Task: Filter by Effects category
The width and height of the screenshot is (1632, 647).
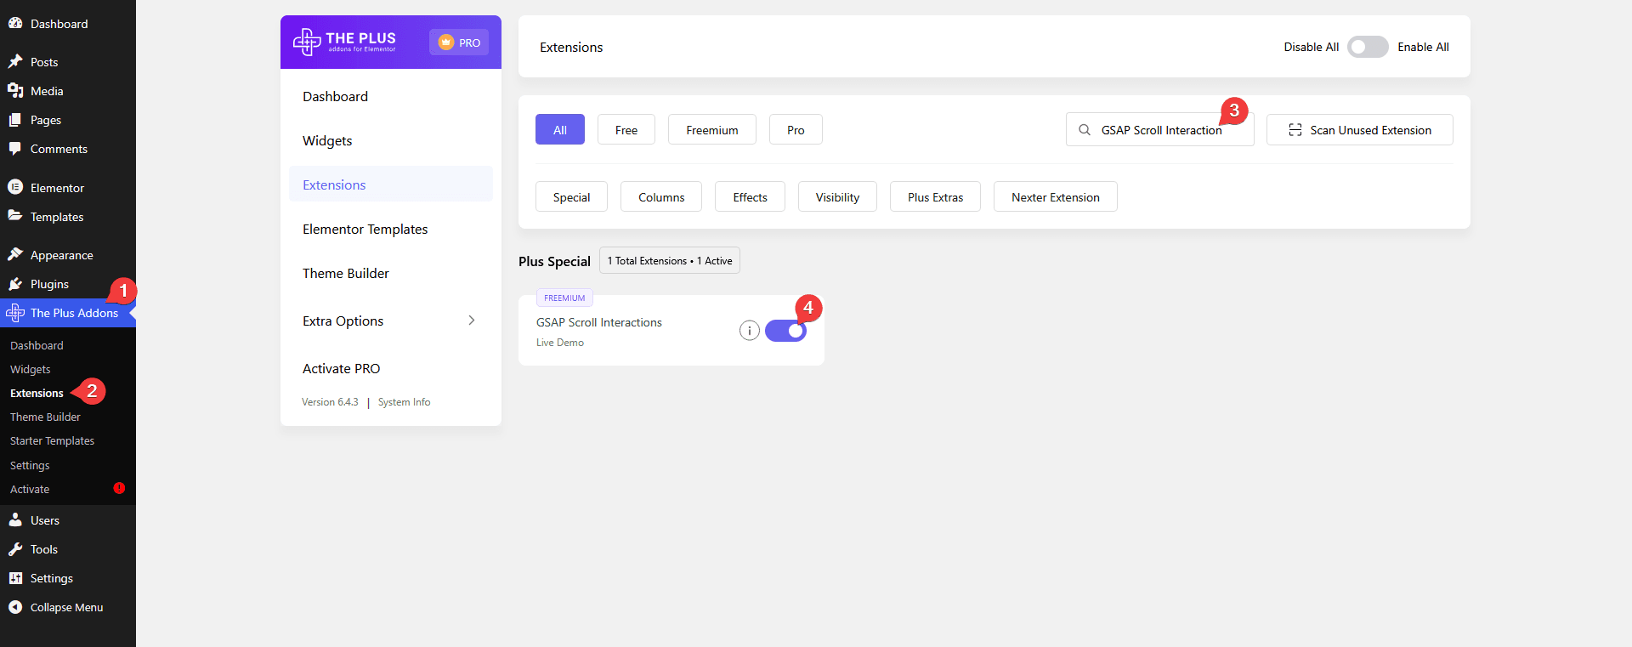Action: tap(750, 196)
